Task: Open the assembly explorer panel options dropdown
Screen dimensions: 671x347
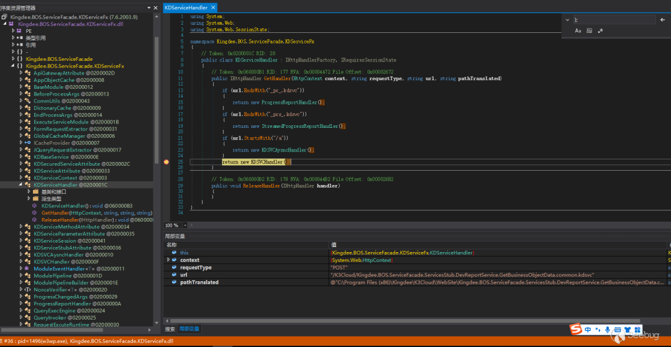Action: (148, 7)
